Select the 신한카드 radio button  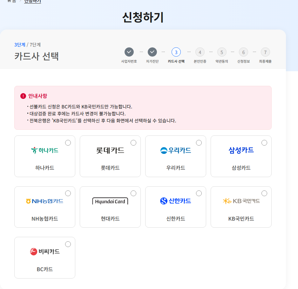[x=199, y=193]
